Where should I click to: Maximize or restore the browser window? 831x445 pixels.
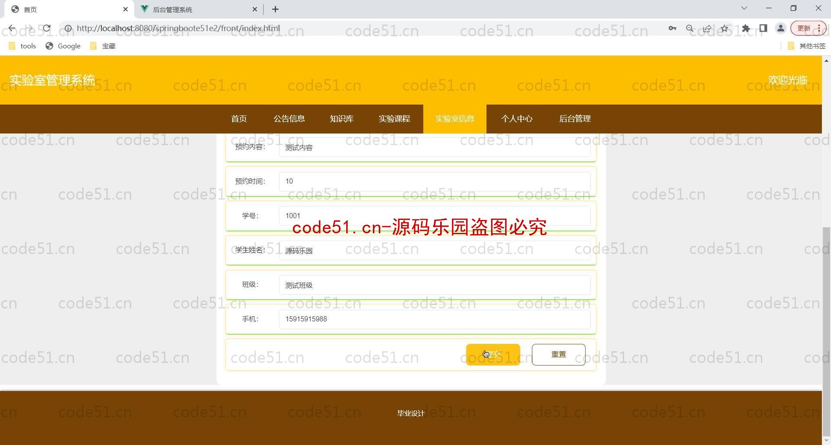pos(793,8)
